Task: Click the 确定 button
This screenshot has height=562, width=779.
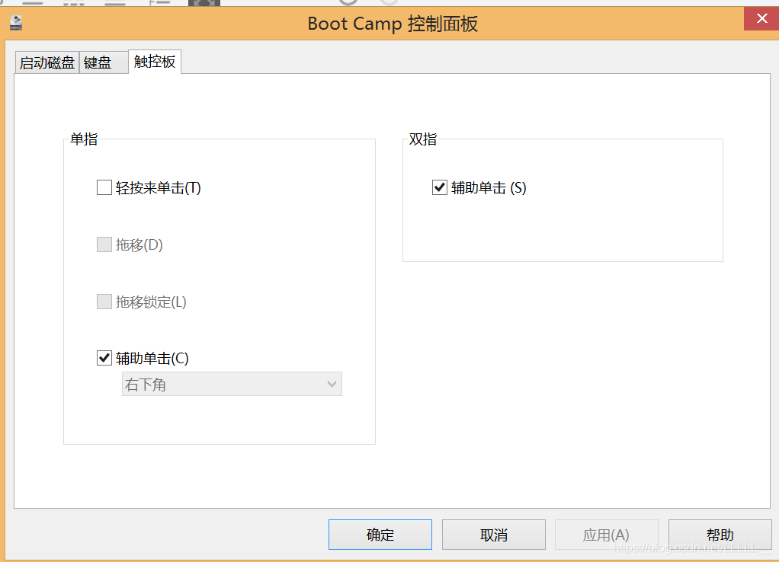Action: point(380,535)
